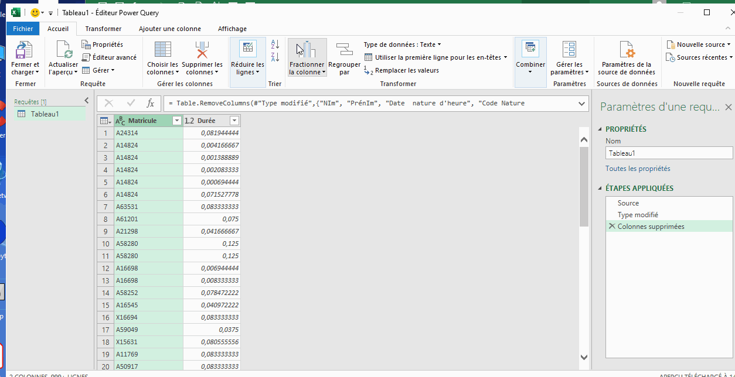Open the Gérer dropdown
The width and height of the screenshot is (735, 377).
click(98, 70)
